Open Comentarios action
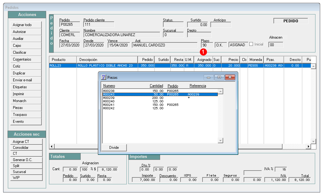This screenshot has height=195, width=323. (x=26, y=59)
